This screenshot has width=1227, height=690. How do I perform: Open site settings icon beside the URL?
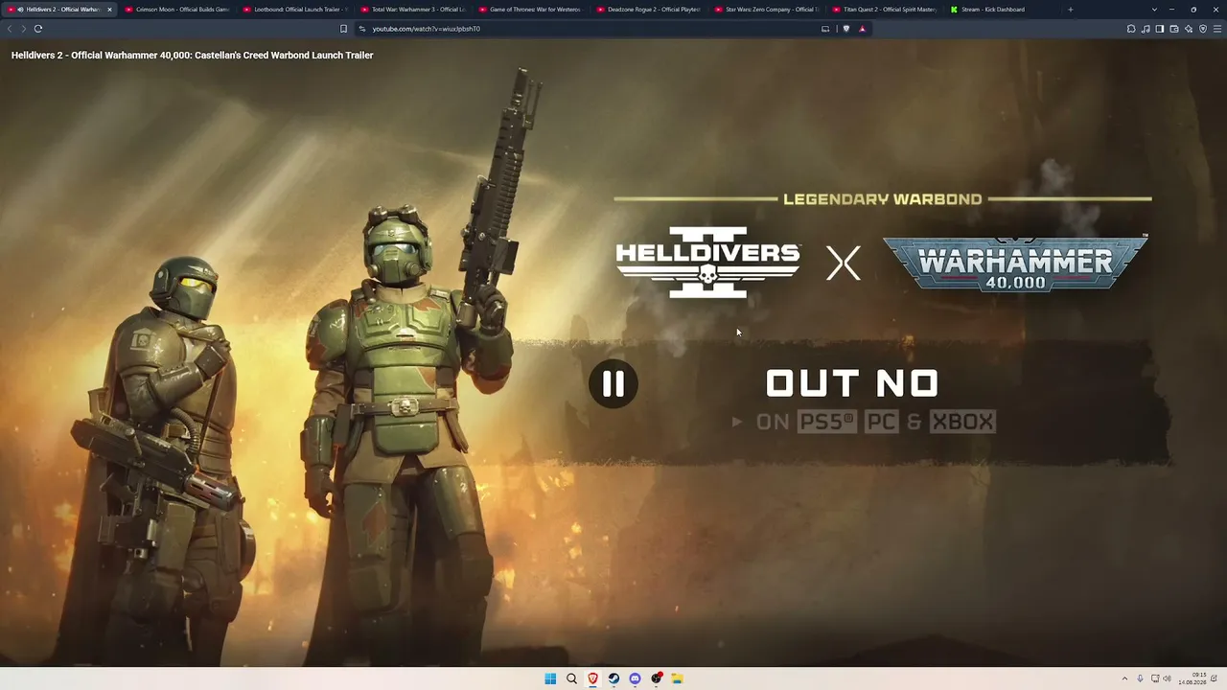point(362,29)
